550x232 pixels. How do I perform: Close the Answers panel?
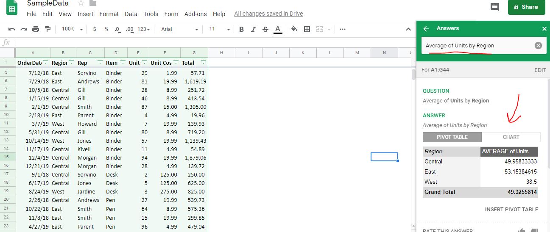[544, 29]
